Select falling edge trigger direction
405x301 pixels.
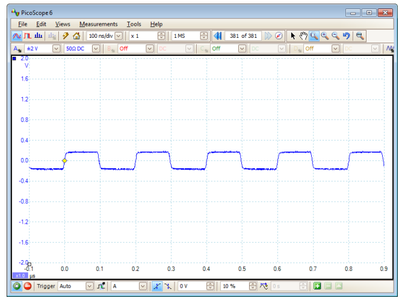click(168, 286)
